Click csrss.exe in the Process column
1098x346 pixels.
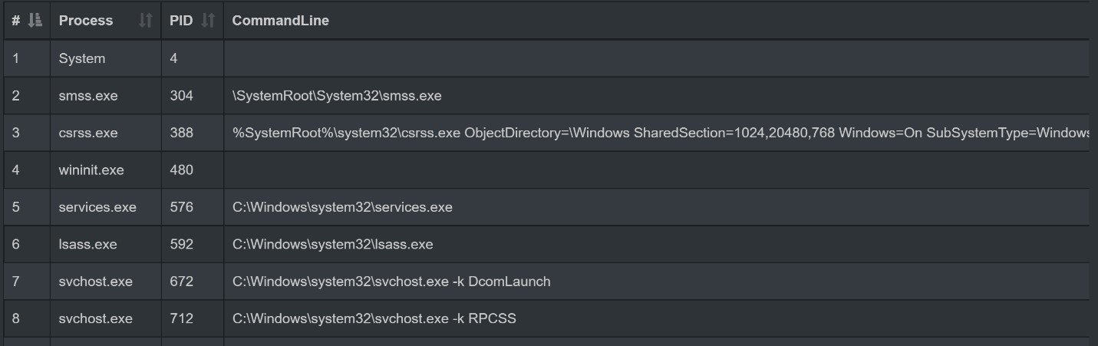click(88, 133)
